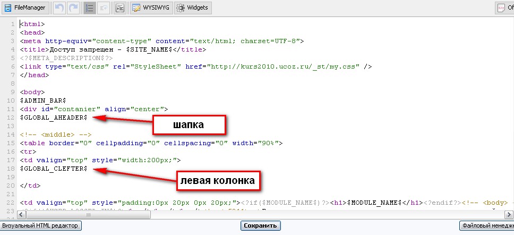
Task: Open Визуальный HTML редактор
Action: (41, 226)
